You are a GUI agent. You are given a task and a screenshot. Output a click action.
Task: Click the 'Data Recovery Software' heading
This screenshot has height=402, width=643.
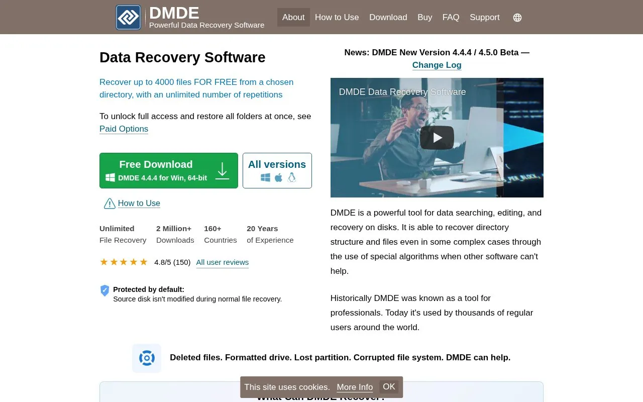click(x=182, y=57)
